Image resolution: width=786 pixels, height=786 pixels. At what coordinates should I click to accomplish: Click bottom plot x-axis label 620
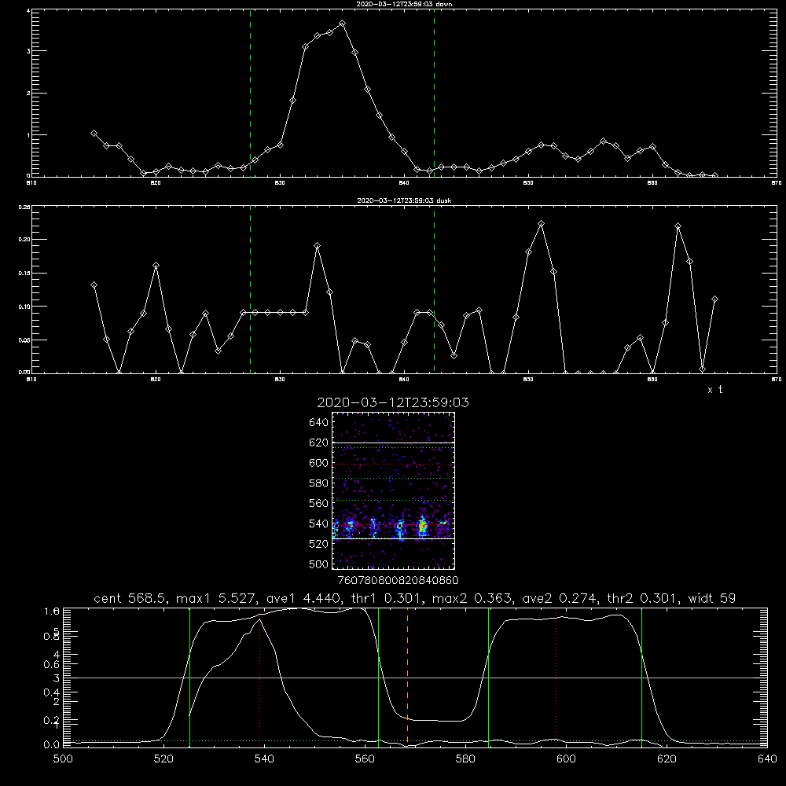(x=667, y=759)
